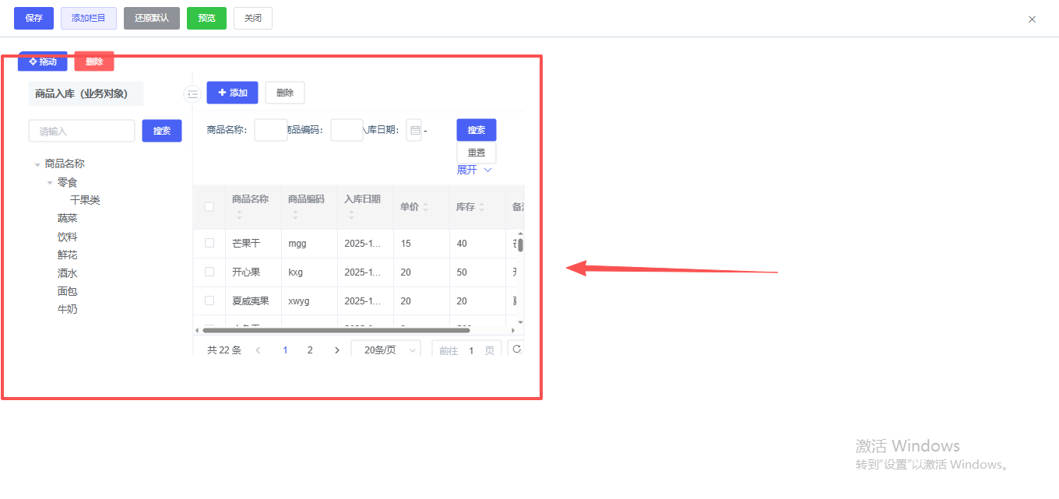Switch to page 2 of results
This screenshot has height=499, width=1059.
click(310, 350)
